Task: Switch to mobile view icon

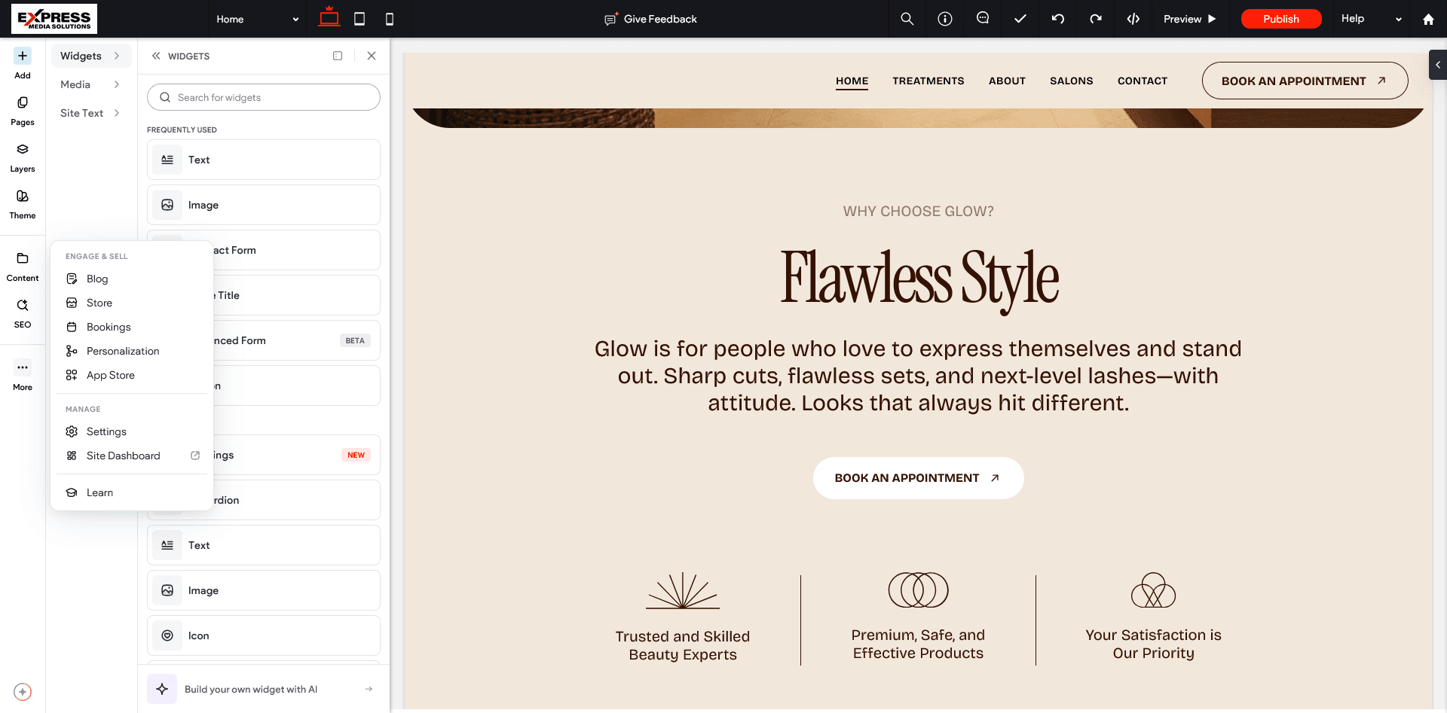Action: [390, 19]
